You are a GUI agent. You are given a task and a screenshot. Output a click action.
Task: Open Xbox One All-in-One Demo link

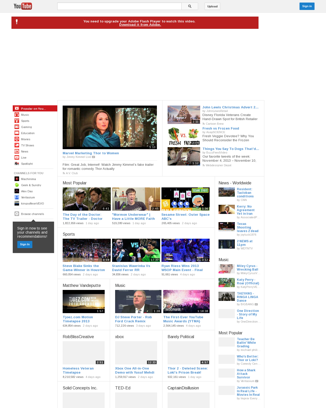tap(135, 370)
